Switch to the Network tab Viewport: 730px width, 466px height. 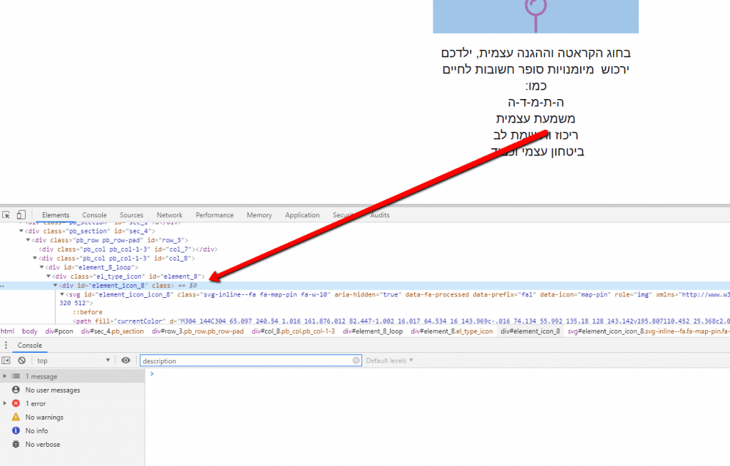click(x=170, y=214)
